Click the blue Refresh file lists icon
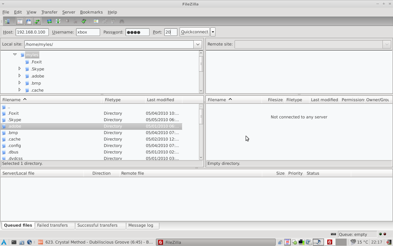Image resolution: width=393 pixels, height=246 pixels. coord(49,21)
